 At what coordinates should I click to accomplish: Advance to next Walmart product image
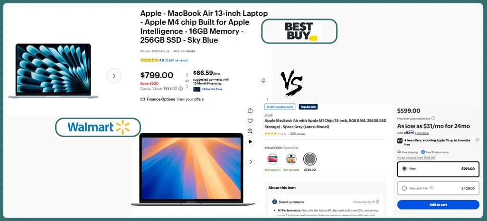[250, 162]
